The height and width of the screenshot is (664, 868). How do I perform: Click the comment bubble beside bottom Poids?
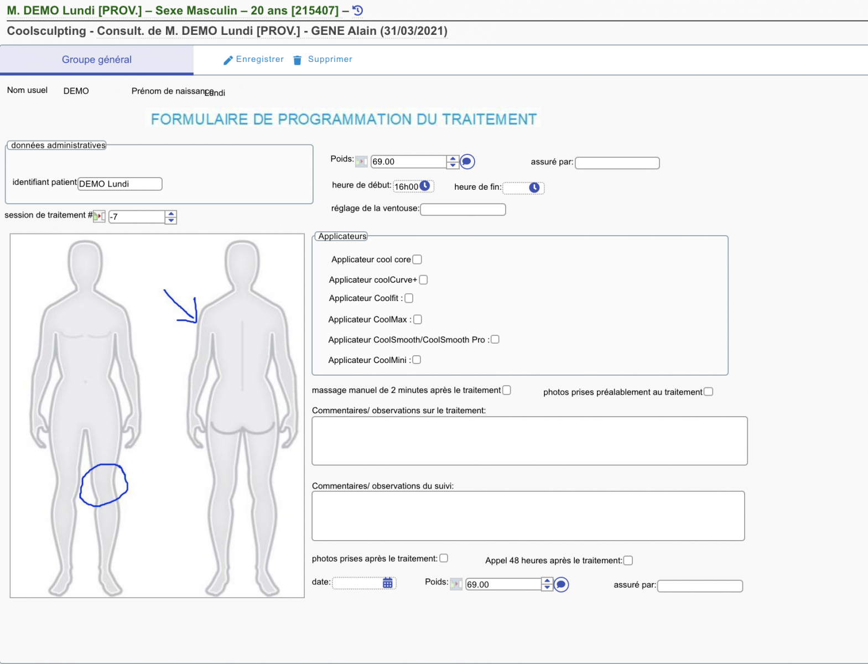tap(561, 584)
